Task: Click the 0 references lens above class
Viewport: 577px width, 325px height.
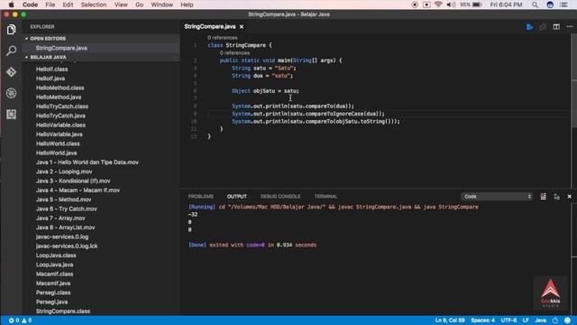Action: pyautogui.click(x=223, y=38)
